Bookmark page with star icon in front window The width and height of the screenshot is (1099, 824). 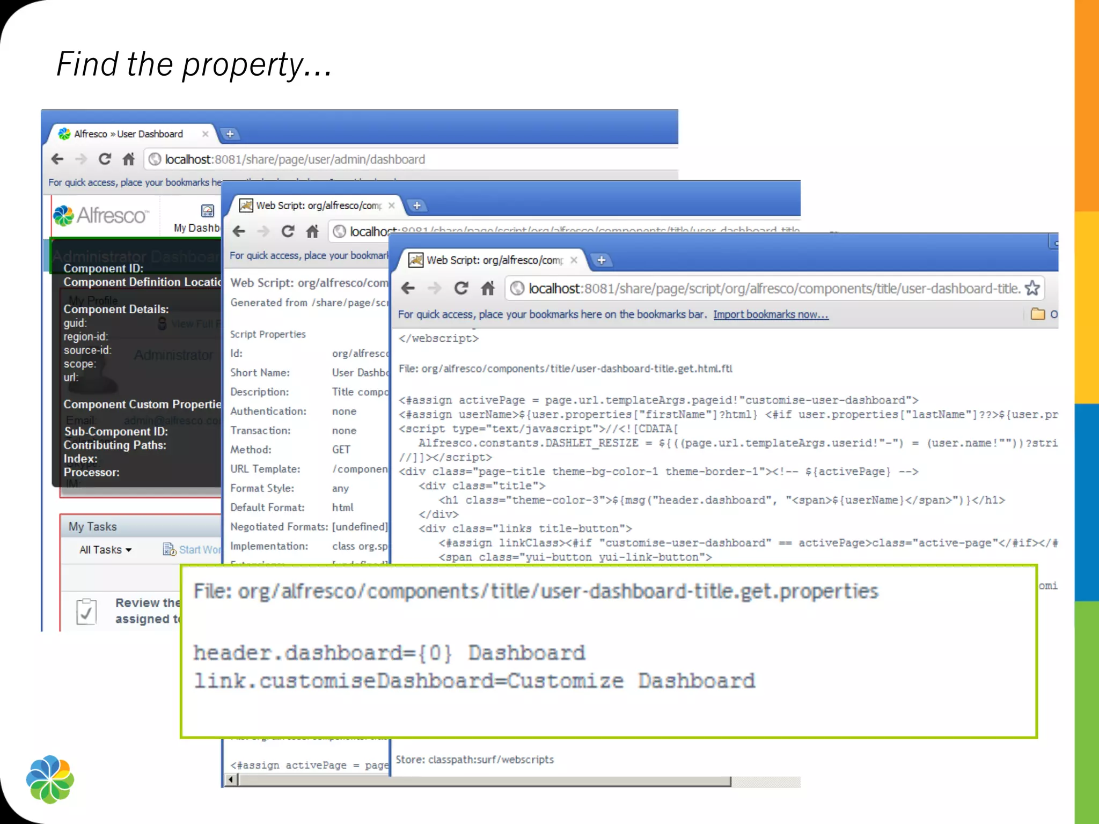1032,288
